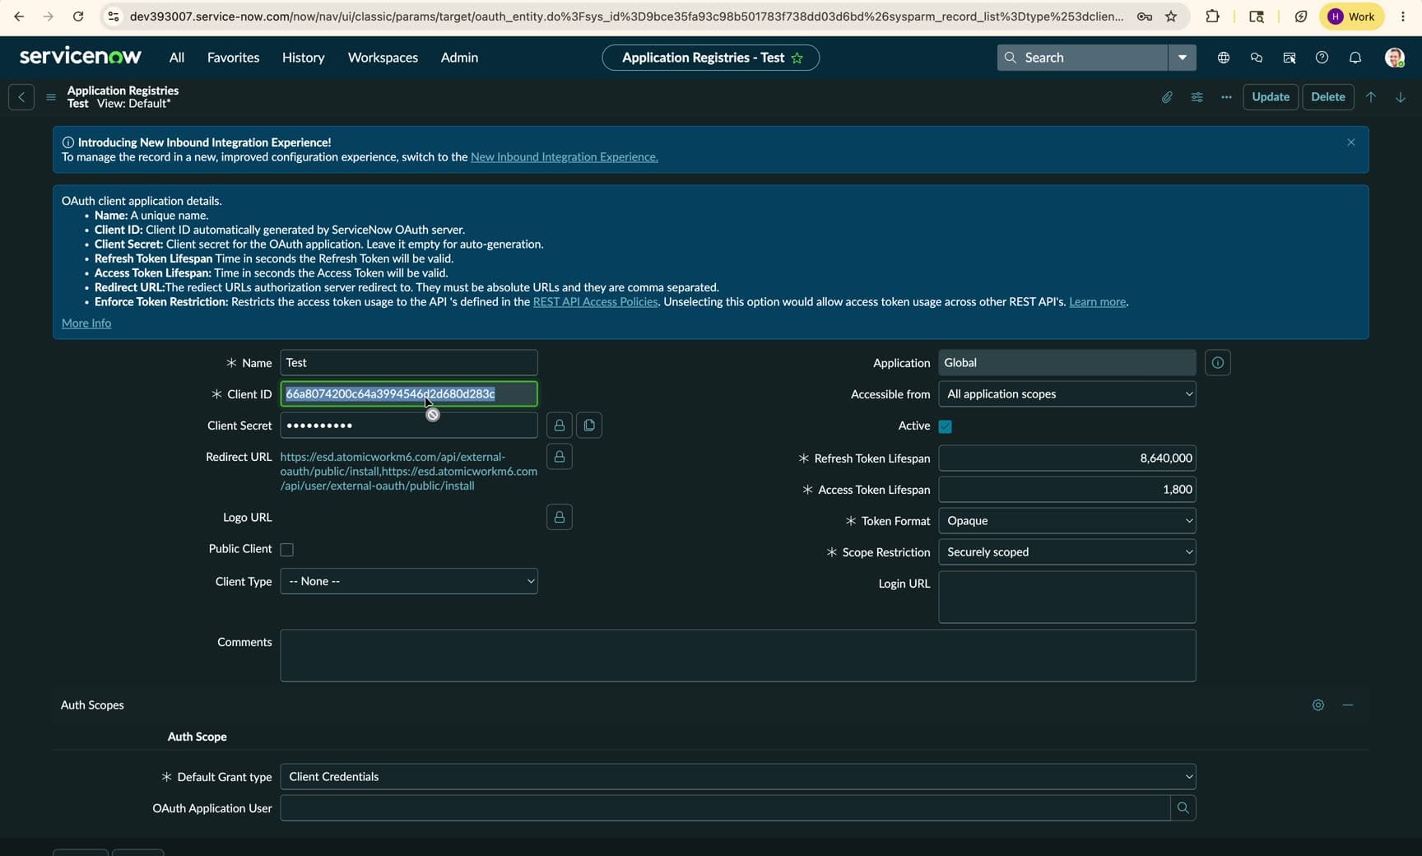Open the Favorites menu
1422x856 pixels.
point(233,58)
